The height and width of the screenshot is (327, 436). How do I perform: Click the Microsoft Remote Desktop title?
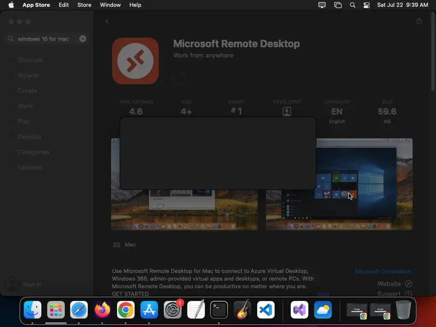click(236, 44)
